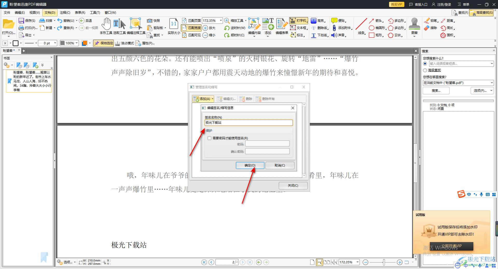The height and width of the screenshot is (269, 498).
Task: Select the simple search radio button
Action: [x=425, y=63]
